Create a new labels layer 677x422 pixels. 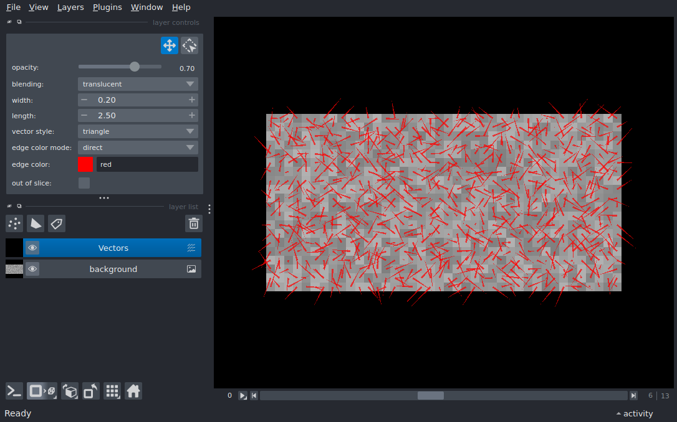pyautogui.click(x=57, y=223)
